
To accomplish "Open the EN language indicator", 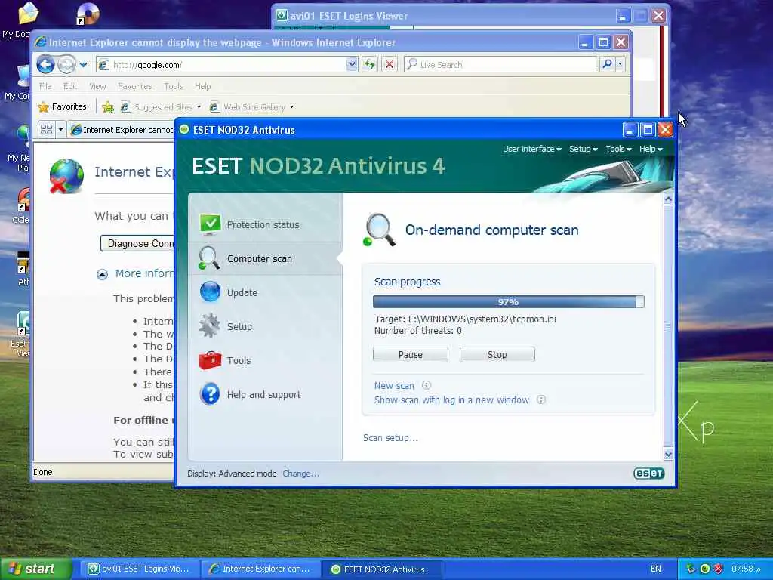I will click(656, 569).
